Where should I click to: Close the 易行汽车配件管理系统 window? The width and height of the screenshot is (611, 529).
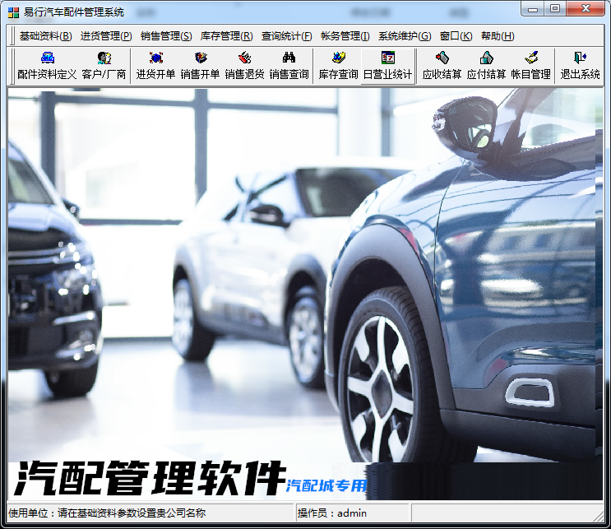point(586,8)
